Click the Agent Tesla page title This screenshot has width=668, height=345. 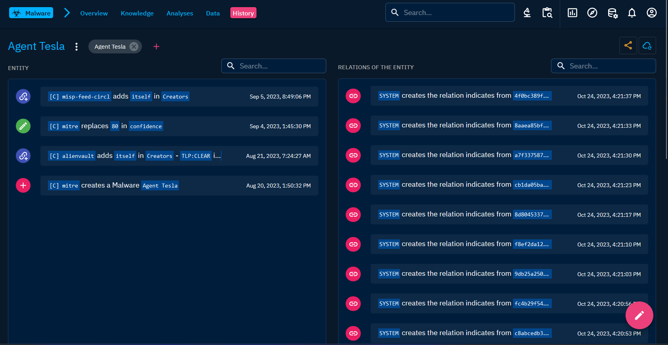pyautogui.click(x=36, y=46)
